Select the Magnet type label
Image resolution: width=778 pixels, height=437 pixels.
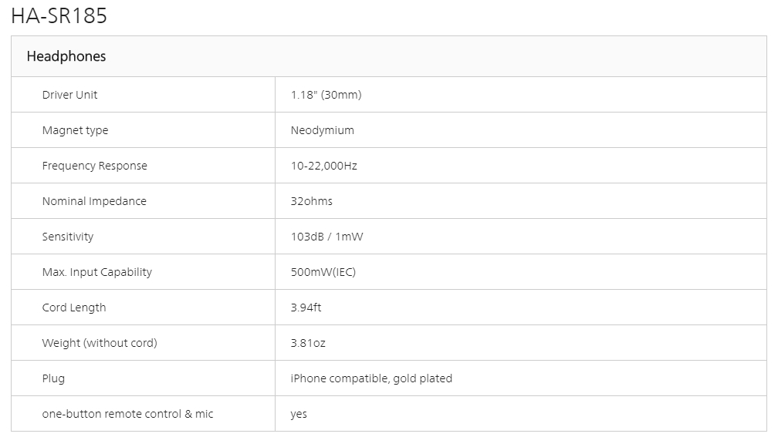(75, 130)
